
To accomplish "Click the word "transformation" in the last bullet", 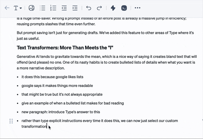I will click(34, 127).
